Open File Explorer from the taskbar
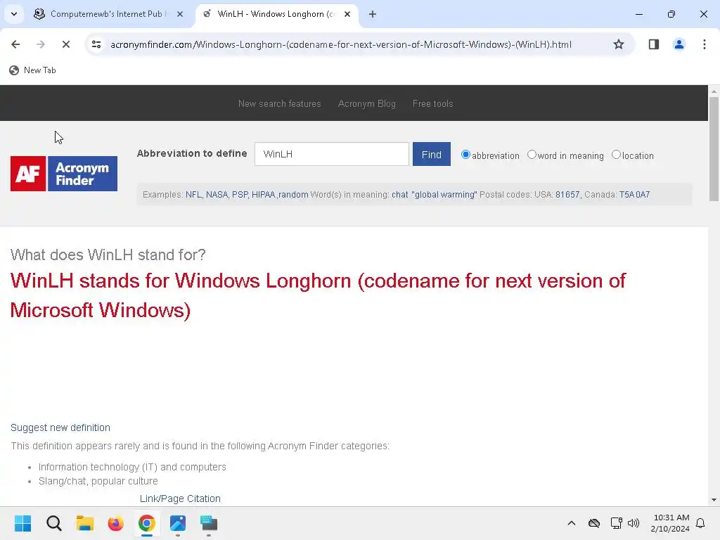The width and height of the screenshot is (720, 540). coord(84,523)
